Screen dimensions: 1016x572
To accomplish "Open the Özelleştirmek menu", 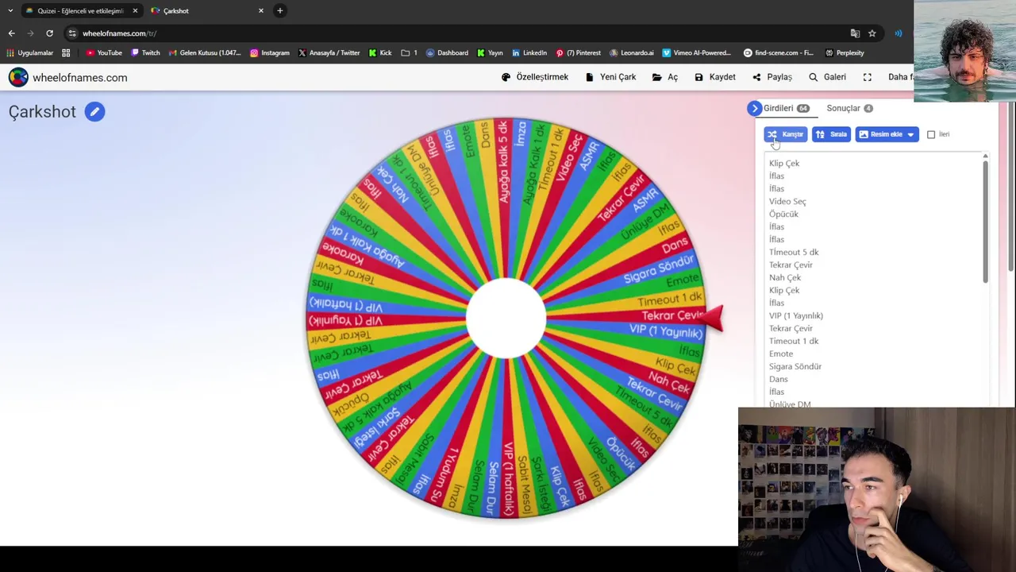I will (x=535, y=77).
